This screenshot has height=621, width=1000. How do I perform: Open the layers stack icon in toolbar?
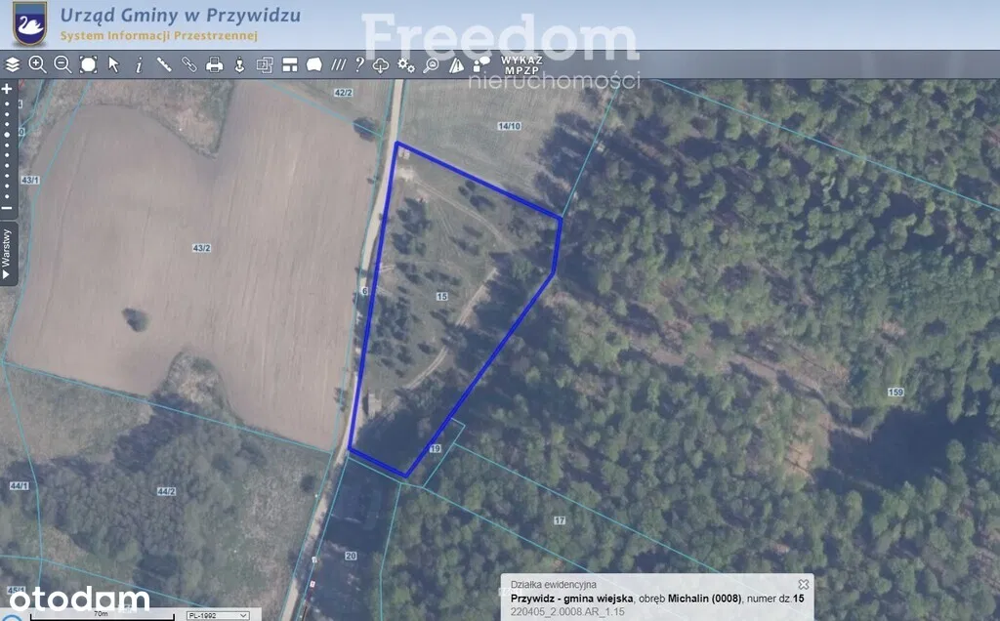pos(12,64)
